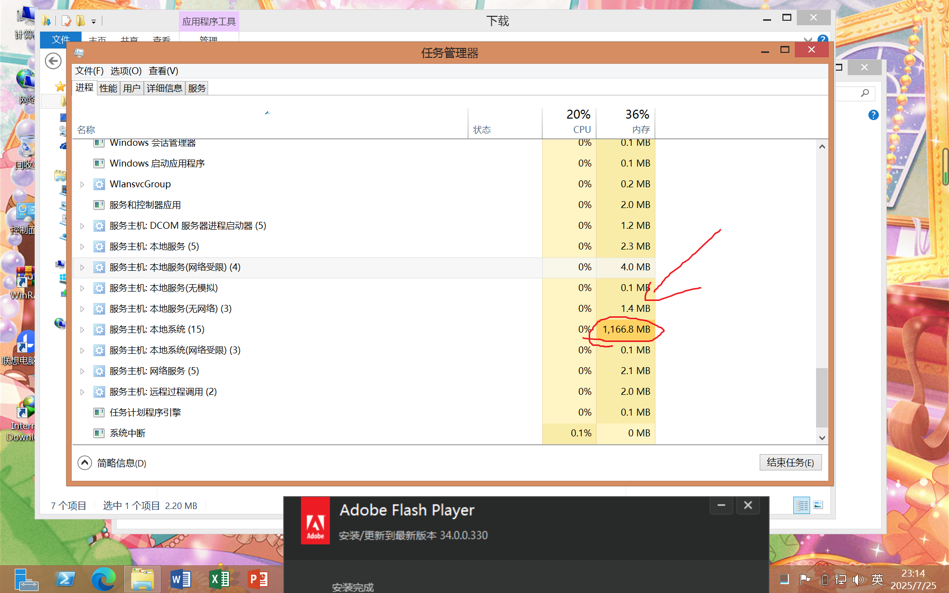Open the 查看(V) menu in Task Manager
This screenshot has width=949, height=593.
pos(163,71)
